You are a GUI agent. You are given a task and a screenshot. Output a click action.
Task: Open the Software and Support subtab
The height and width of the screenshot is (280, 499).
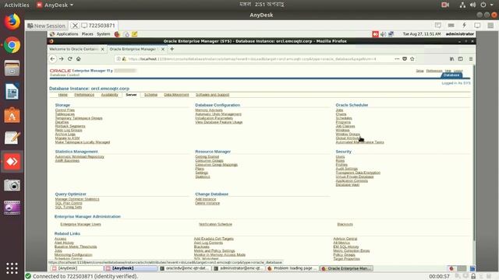pyautogui.click(x=212, y=95)
